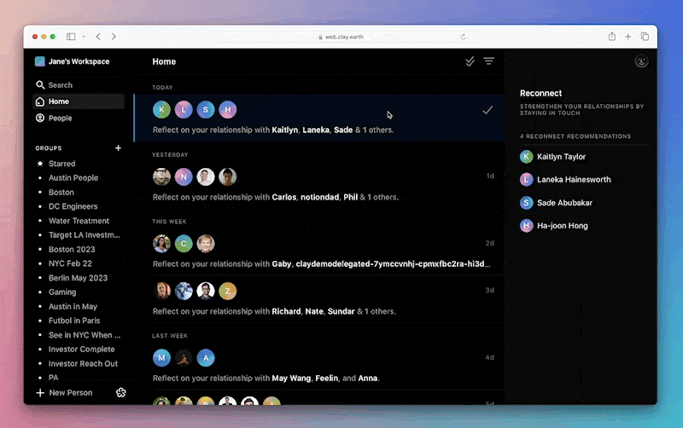Click the M avatar in last week's card
Image resolution: width=683 pixels, height=428 pixels.
pyautogui.click(x=161, y=358)
